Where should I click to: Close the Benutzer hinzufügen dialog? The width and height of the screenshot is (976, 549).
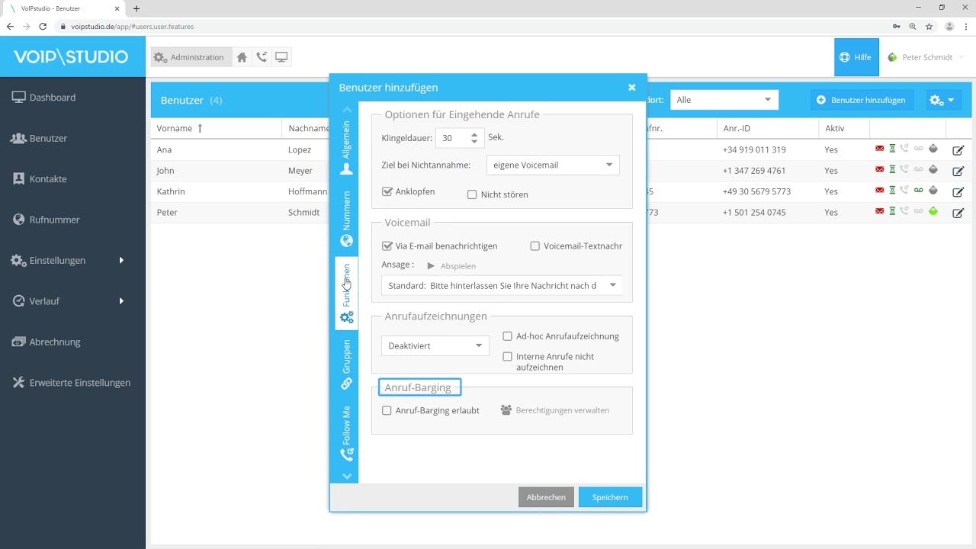[x=632, y=88]
